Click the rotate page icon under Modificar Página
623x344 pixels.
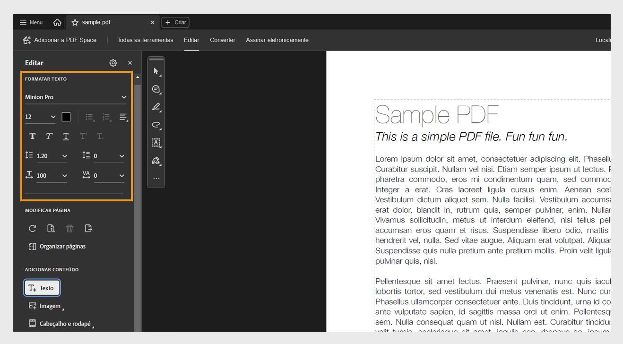point(32,228)
